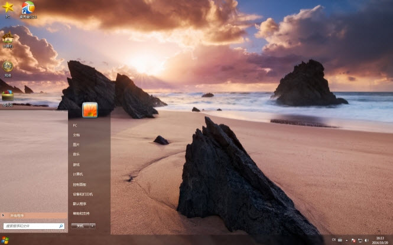Open 游戏 in the Start menu
The image size is (393, 245).
tap(76, 165)
